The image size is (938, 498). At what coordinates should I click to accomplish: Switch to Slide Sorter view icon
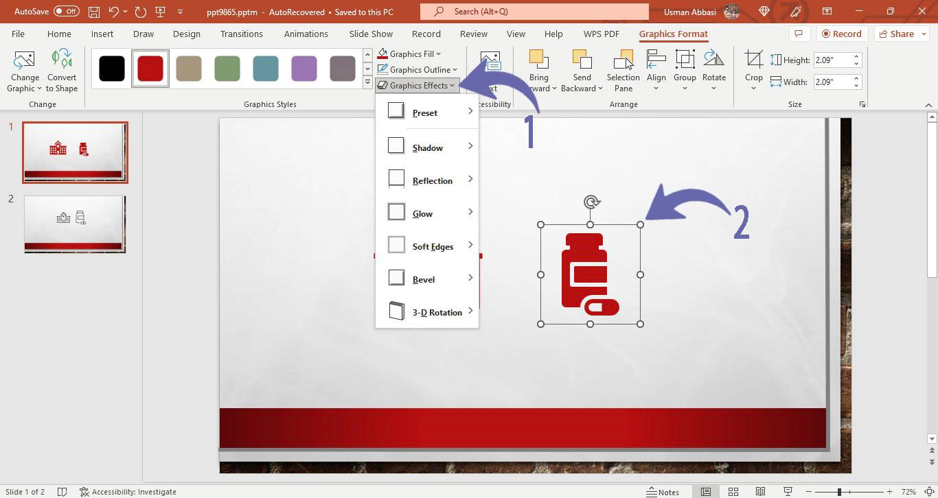(733, 492)
